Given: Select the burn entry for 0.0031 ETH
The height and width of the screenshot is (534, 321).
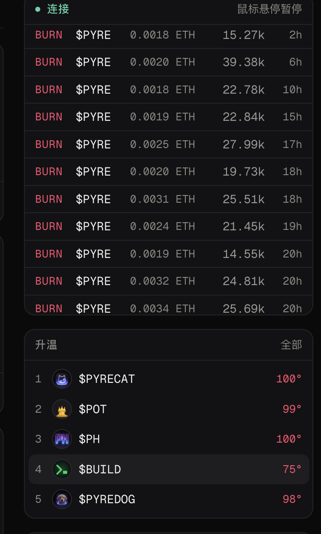Looking at the screenshot, I should [x=169, y=199].
